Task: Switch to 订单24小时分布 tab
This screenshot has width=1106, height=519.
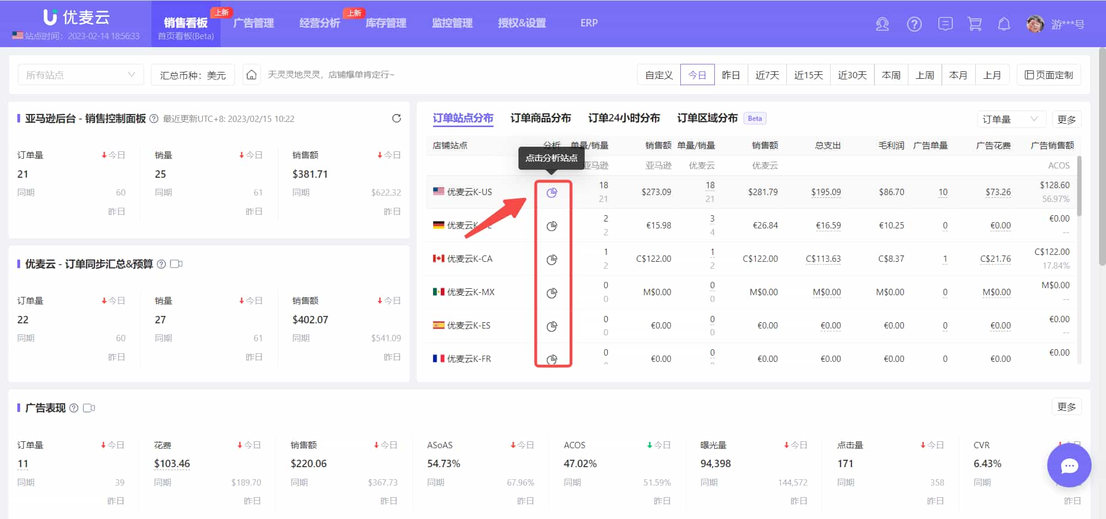Action: coord(624,118)
